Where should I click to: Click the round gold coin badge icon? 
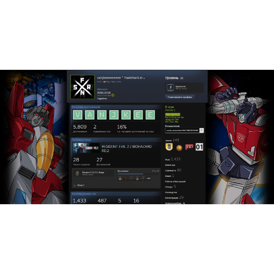pos(179,148)
